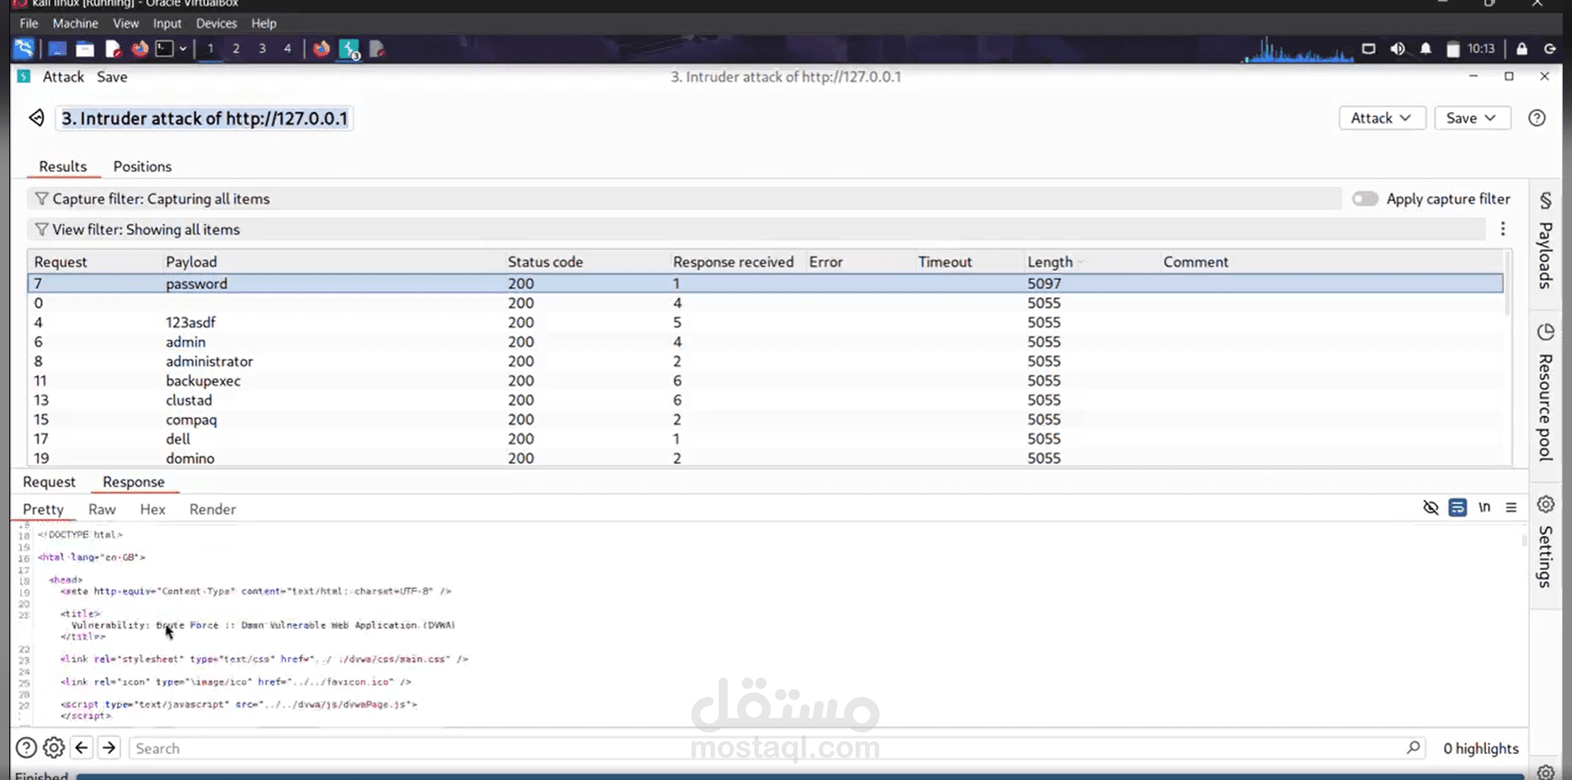Open the notifications bell icon
Screen dimensions: 1572x780
pos(1425,49)
